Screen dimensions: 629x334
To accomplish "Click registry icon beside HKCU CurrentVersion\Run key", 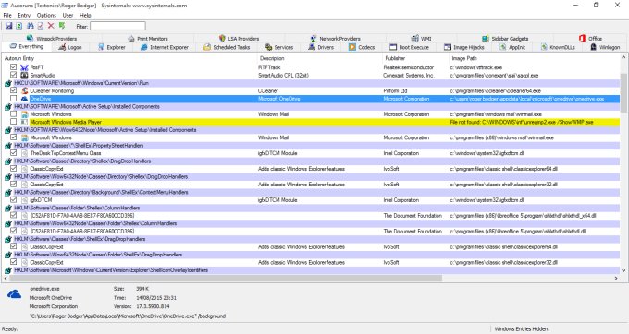I will [7, 83].
